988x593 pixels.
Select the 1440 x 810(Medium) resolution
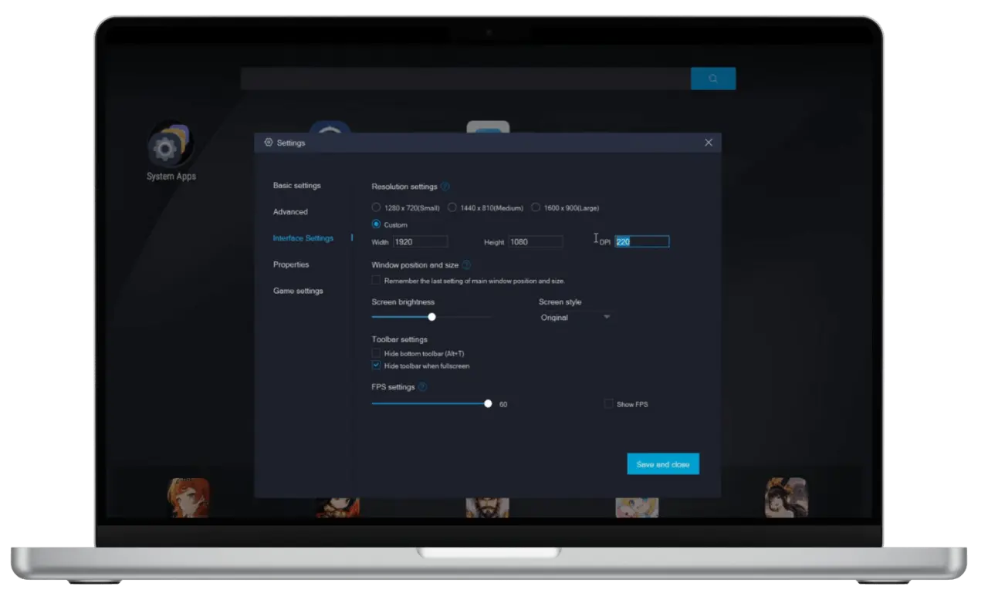(452, 207)
